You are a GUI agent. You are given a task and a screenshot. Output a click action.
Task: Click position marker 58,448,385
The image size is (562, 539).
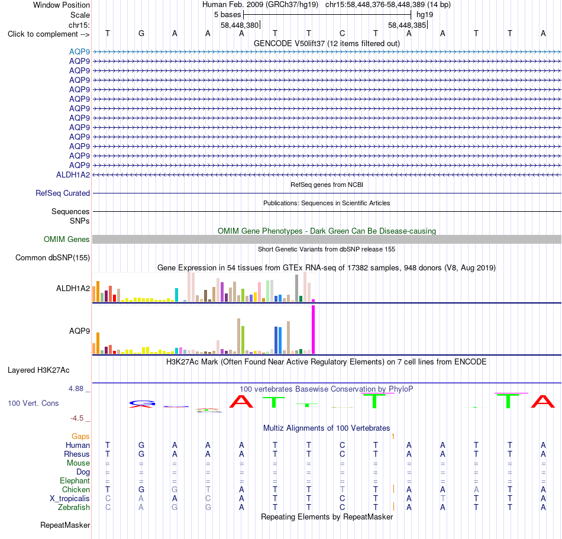point(407,25)
